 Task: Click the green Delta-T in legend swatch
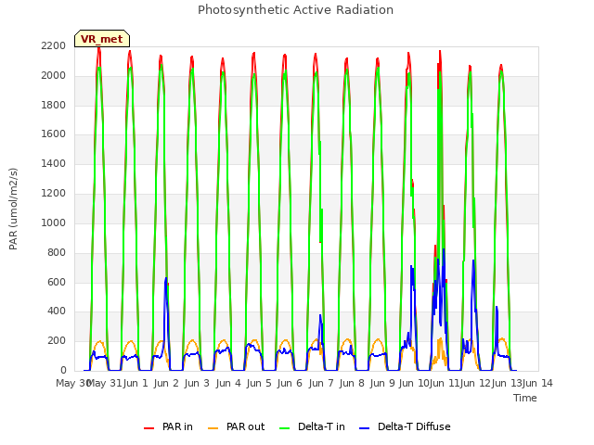(x=284, y=428)
